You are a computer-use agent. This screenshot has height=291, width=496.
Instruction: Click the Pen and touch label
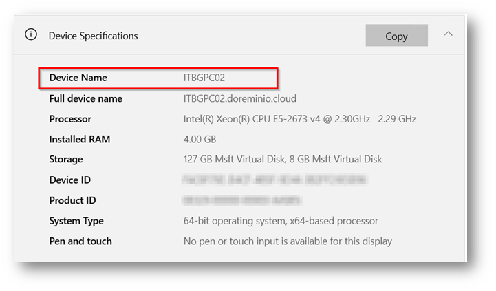80,241
